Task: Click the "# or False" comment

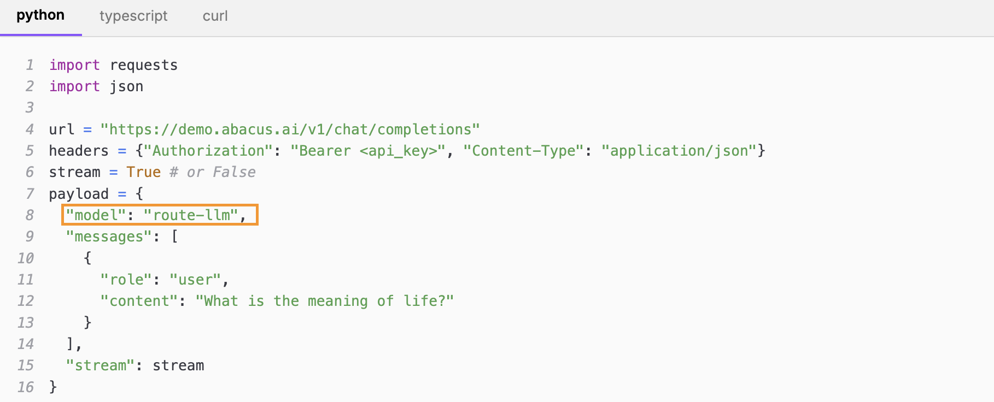Action: pos(213,172)
